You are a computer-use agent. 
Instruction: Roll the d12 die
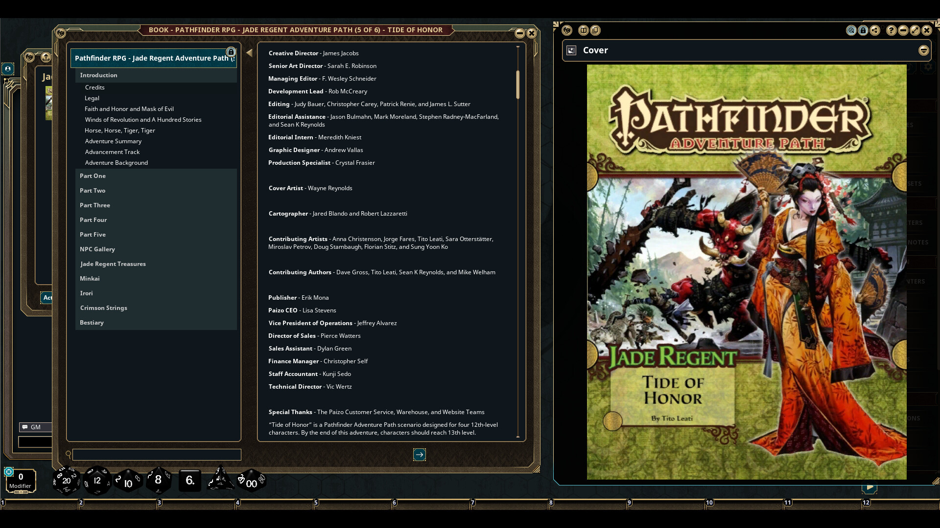click(97, 481)
